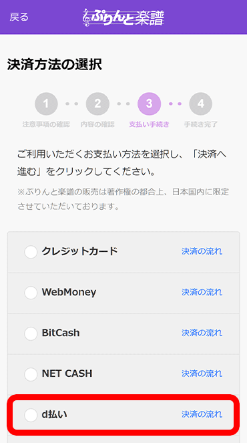Screen dimensions: 247x443
Task: Open 決済の流れ link for クレジットカード
Action: [x=202, y=251]
